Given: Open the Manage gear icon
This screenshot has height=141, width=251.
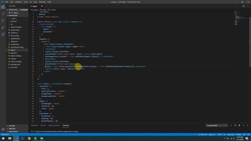Looking at the screenshot, I should (3, 129).
